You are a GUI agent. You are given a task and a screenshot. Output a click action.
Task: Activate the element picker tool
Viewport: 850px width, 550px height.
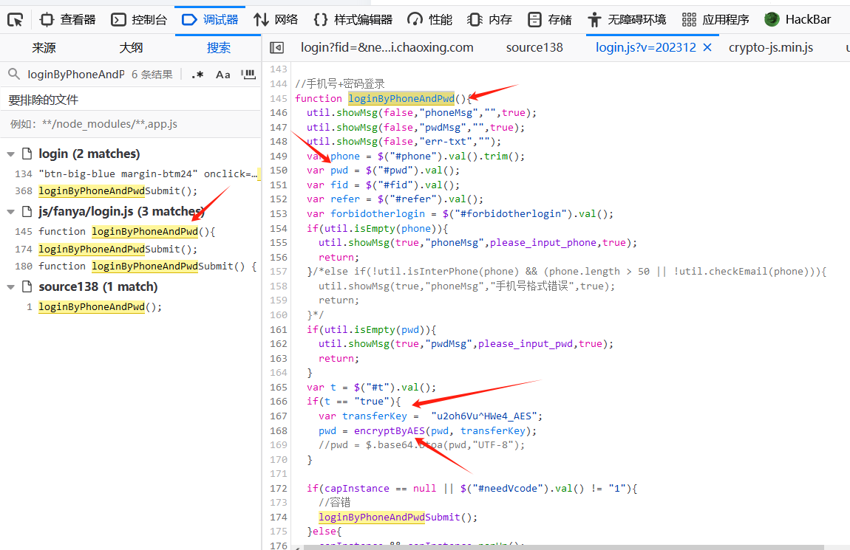(16, 20)
